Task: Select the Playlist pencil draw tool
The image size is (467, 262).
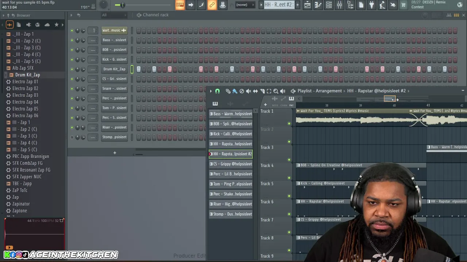Action: click(228, 91)
